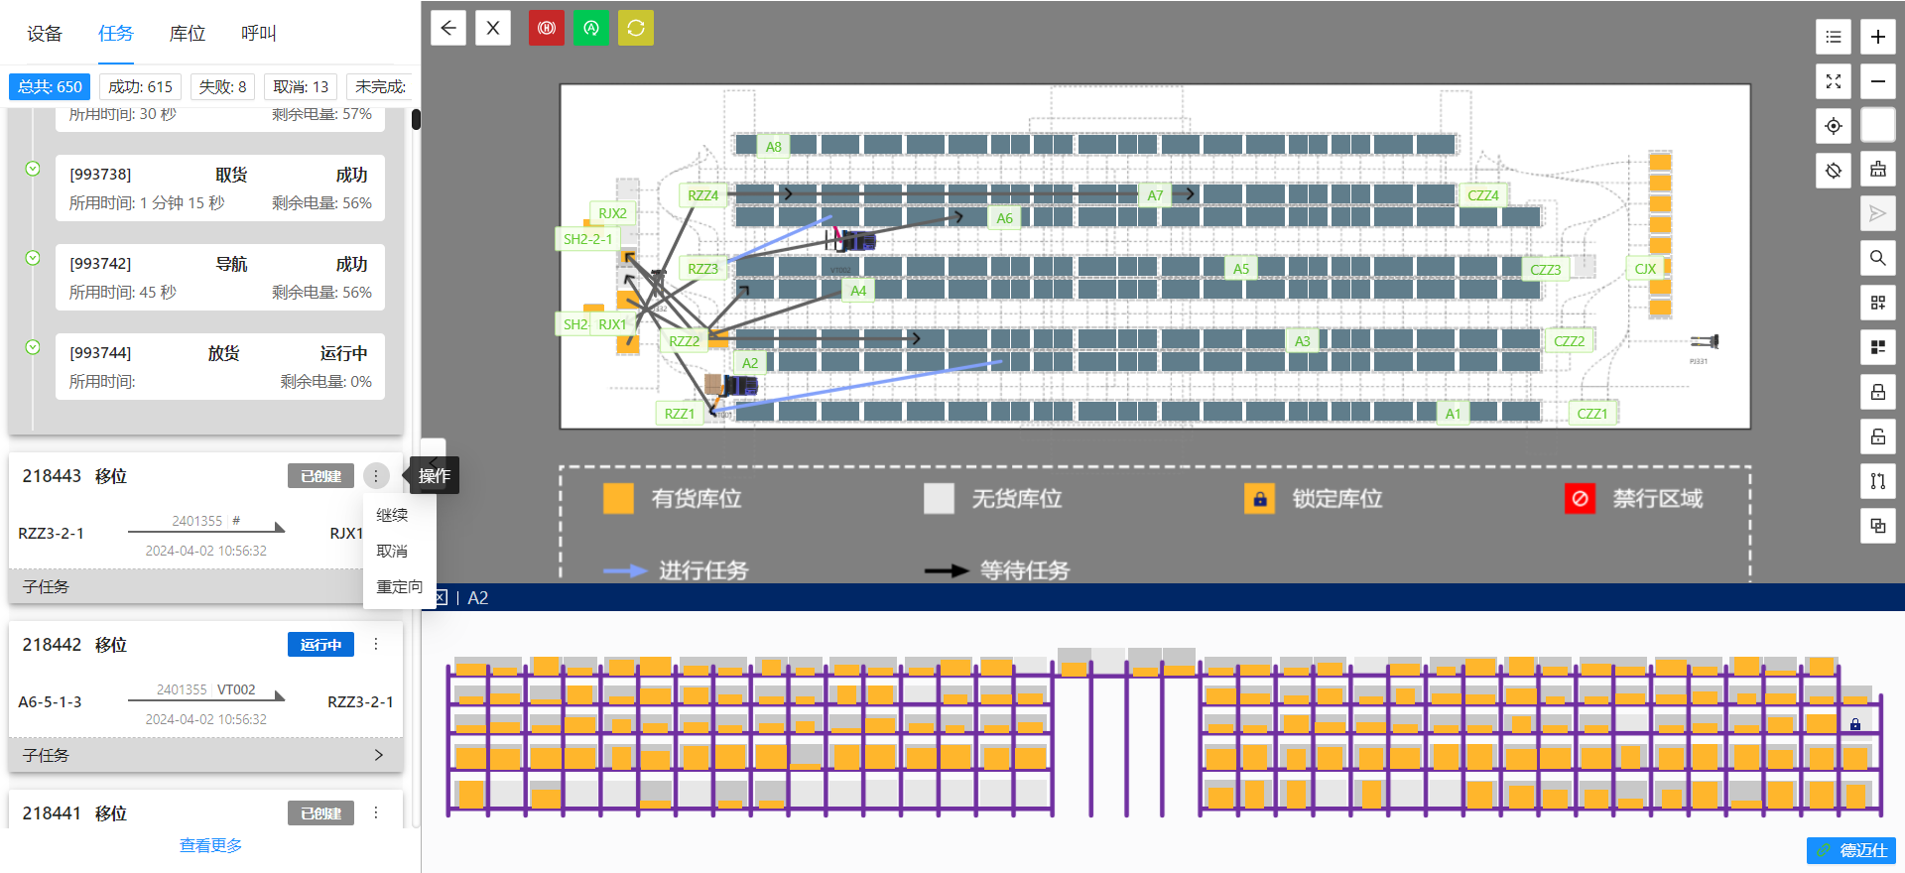Select map node RZZ2
The height and width of the screenshot is (873, 1905).
(x=684, y=341)
